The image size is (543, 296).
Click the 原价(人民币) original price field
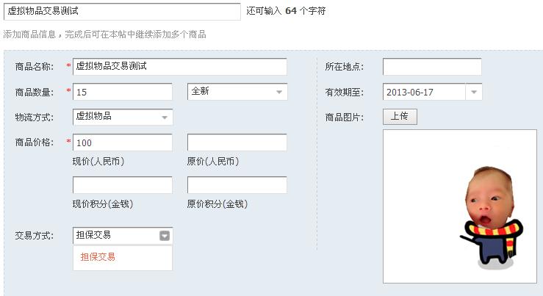tap(237, 142)
